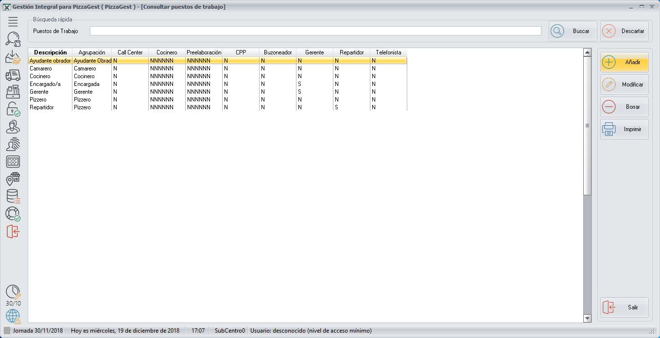Click the database list sidebar icon
The width and height of the screenshot is (660, 338).
coord(13,196)
